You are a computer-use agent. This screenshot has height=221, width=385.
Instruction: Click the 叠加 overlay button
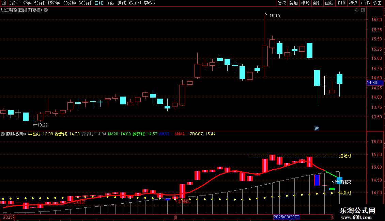coord(293,3)
